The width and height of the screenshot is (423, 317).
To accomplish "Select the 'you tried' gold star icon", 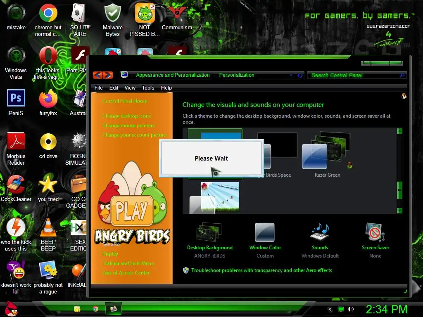I will point(48,185).
